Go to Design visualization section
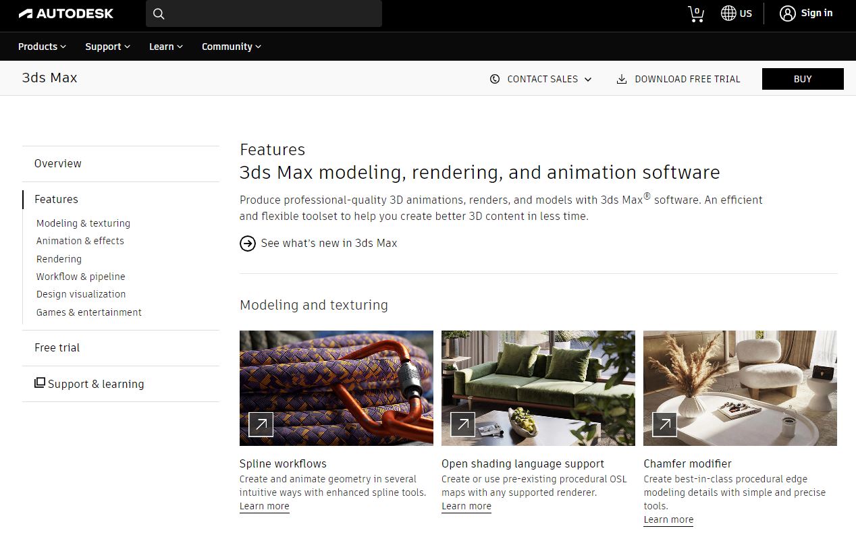 81,294
